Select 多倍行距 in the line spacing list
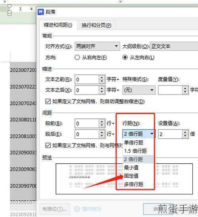Screen dimensions: 198x217 pos(138,184)
